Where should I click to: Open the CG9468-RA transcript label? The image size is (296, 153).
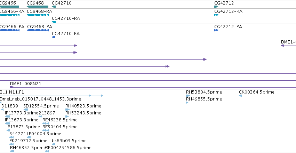tap(39, 11)
